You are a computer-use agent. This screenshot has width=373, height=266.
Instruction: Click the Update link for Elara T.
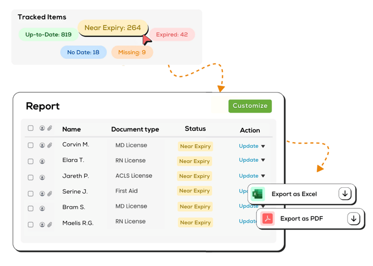249,160
